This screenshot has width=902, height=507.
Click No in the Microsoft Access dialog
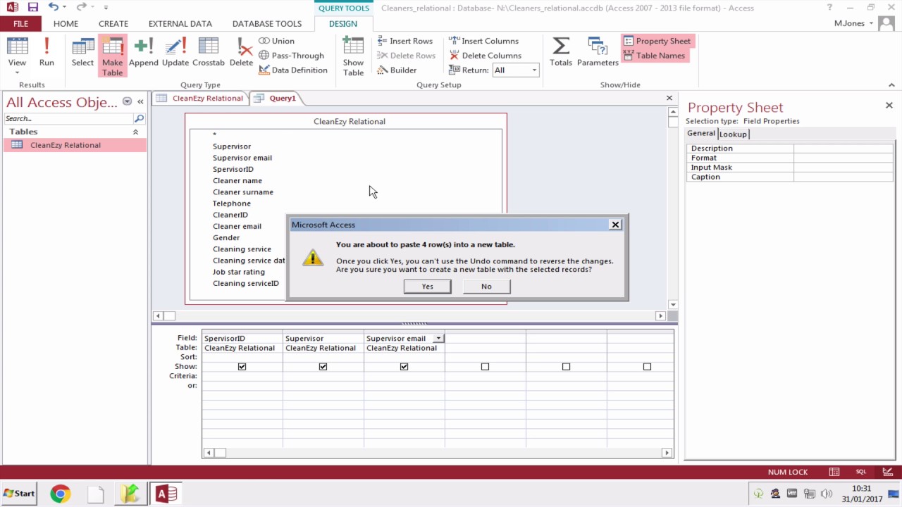486,287
